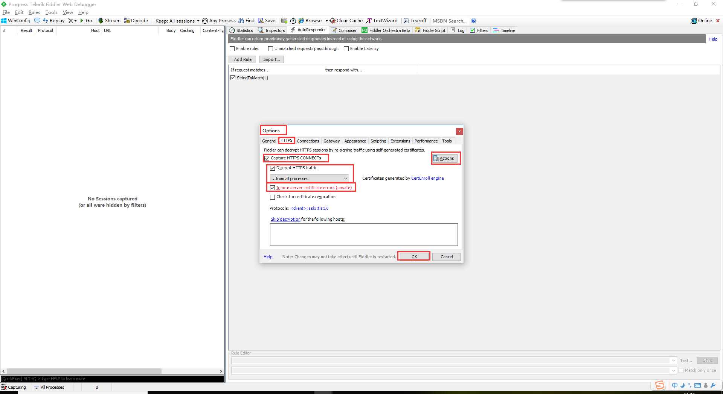
Task: Expand the from all processes combo box
Action: point(310,178)
